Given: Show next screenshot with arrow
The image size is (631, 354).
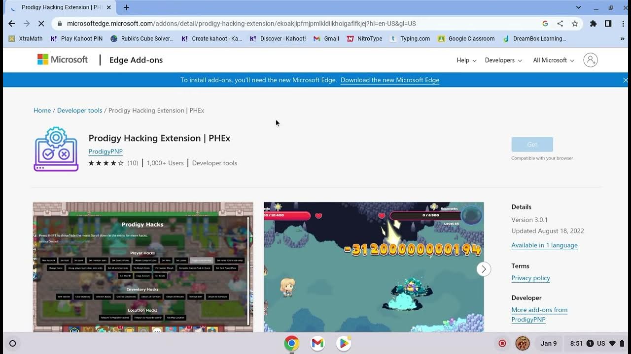Looking at the screenshot, I should click(x=484, y=269).
